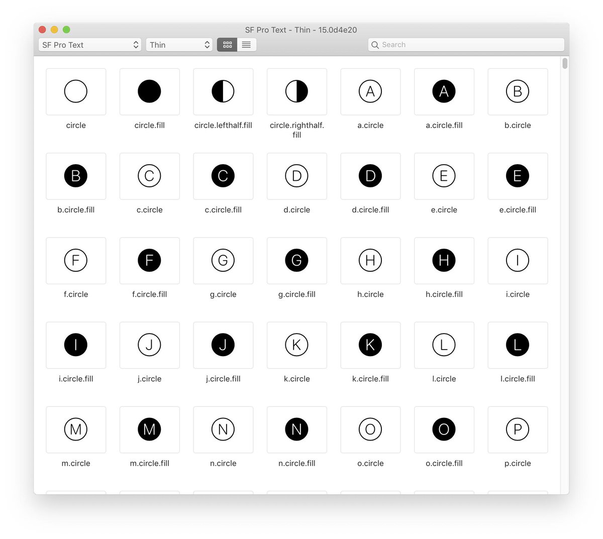Screen dimensions: 603x539
Task: Choose the d.circle glyph
Action: (297, 176)
